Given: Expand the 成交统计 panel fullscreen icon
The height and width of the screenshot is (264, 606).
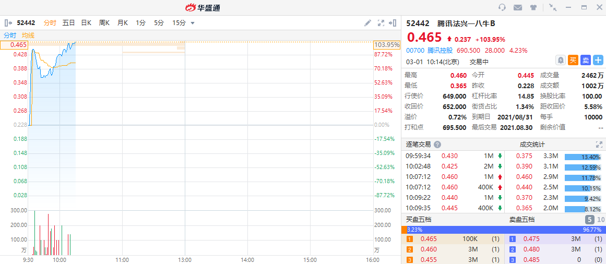Looking at the screenshot, I should pyautogui.click(x=599, y=145).
